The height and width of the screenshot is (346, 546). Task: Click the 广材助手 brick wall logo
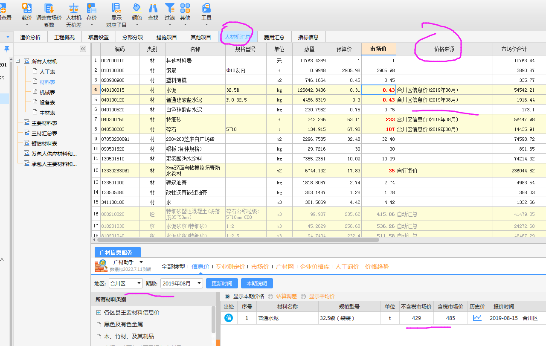(x=101, y=266)
